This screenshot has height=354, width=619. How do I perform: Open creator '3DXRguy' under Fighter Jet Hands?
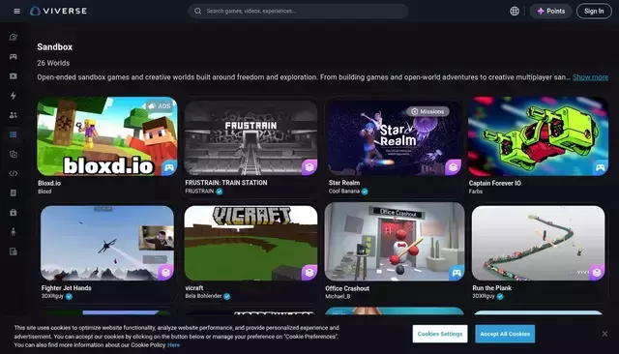click(52, 296)
